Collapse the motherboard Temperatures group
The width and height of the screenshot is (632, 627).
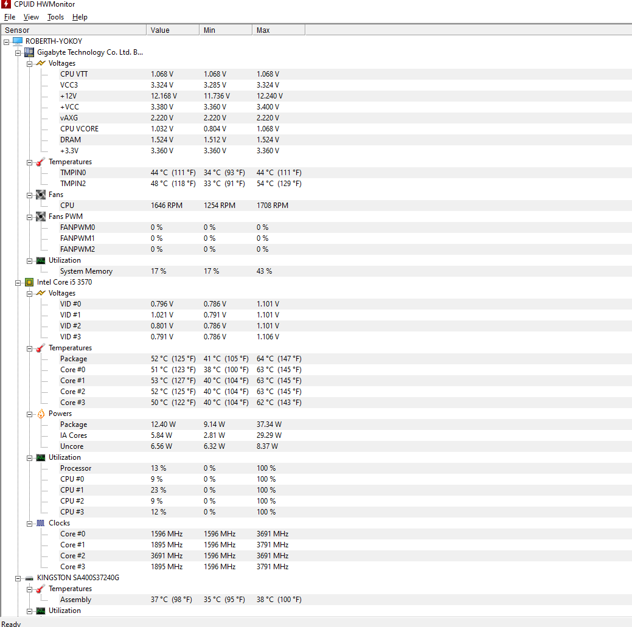pyautogui.click(x=29, y=162)
